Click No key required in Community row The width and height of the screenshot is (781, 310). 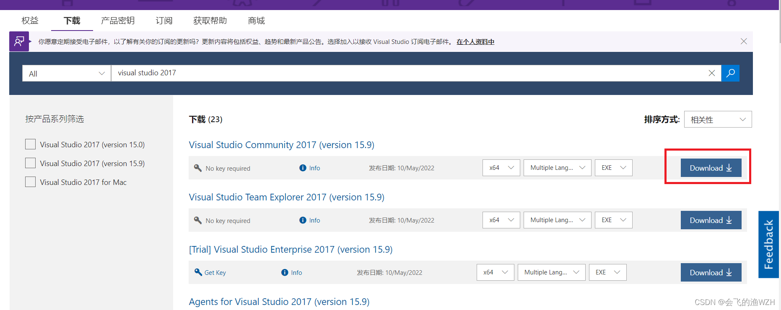point(228,168)
